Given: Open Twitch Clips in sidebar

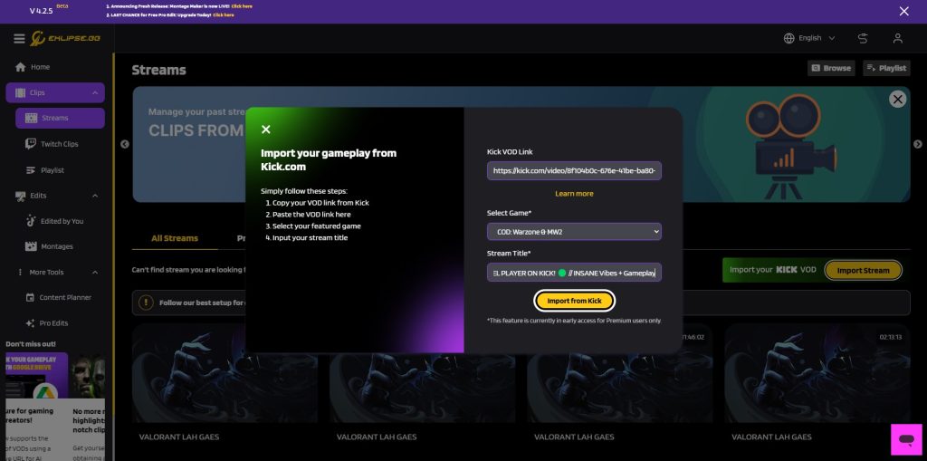Looking at the screenshot, I should [x=60, y=144].
